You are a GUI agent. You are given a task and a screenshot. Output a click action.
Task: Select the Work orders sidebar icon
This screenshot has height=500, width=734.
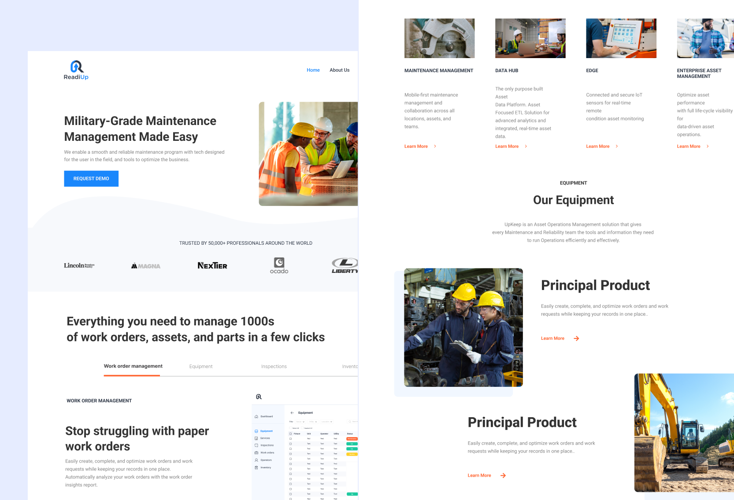[x=256, y=452]
